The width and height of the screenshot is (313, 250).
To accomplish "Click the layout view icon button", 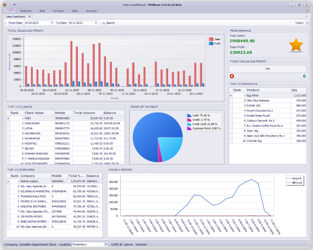I will [8, 10].
